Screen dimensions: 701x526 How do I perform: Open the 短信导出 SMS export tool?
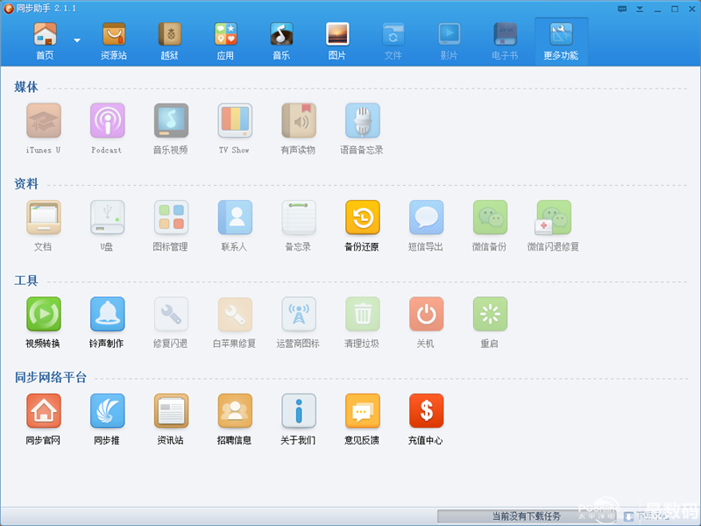pos(426,219)
